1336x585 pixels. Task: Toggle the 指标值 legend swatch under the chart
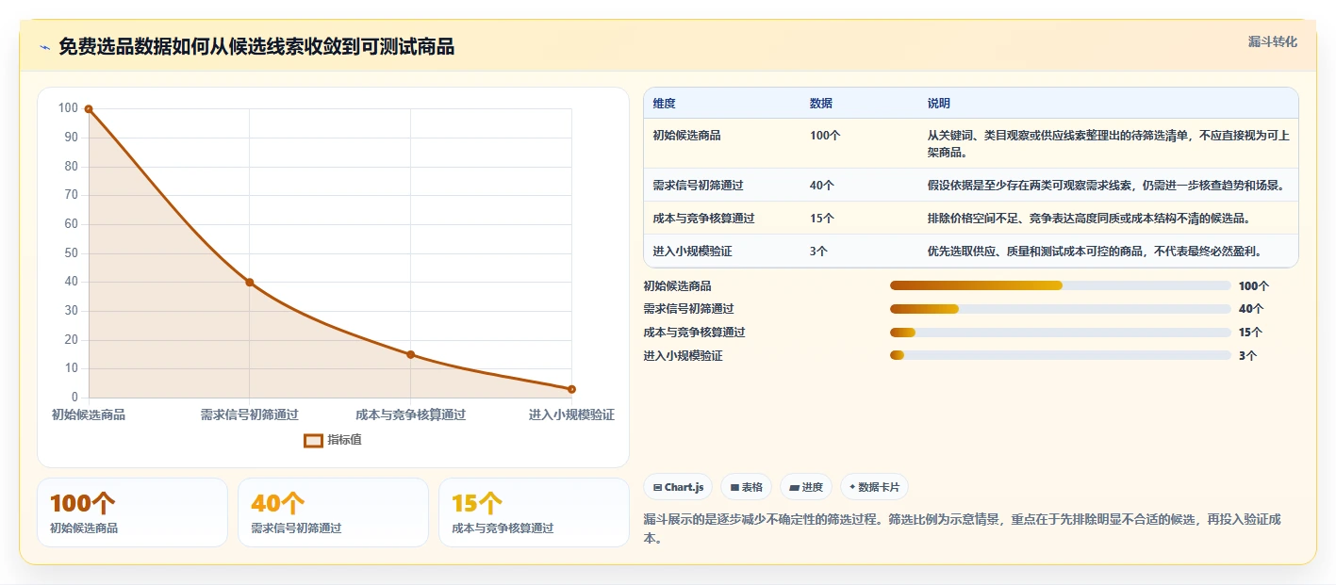[314, 440]
